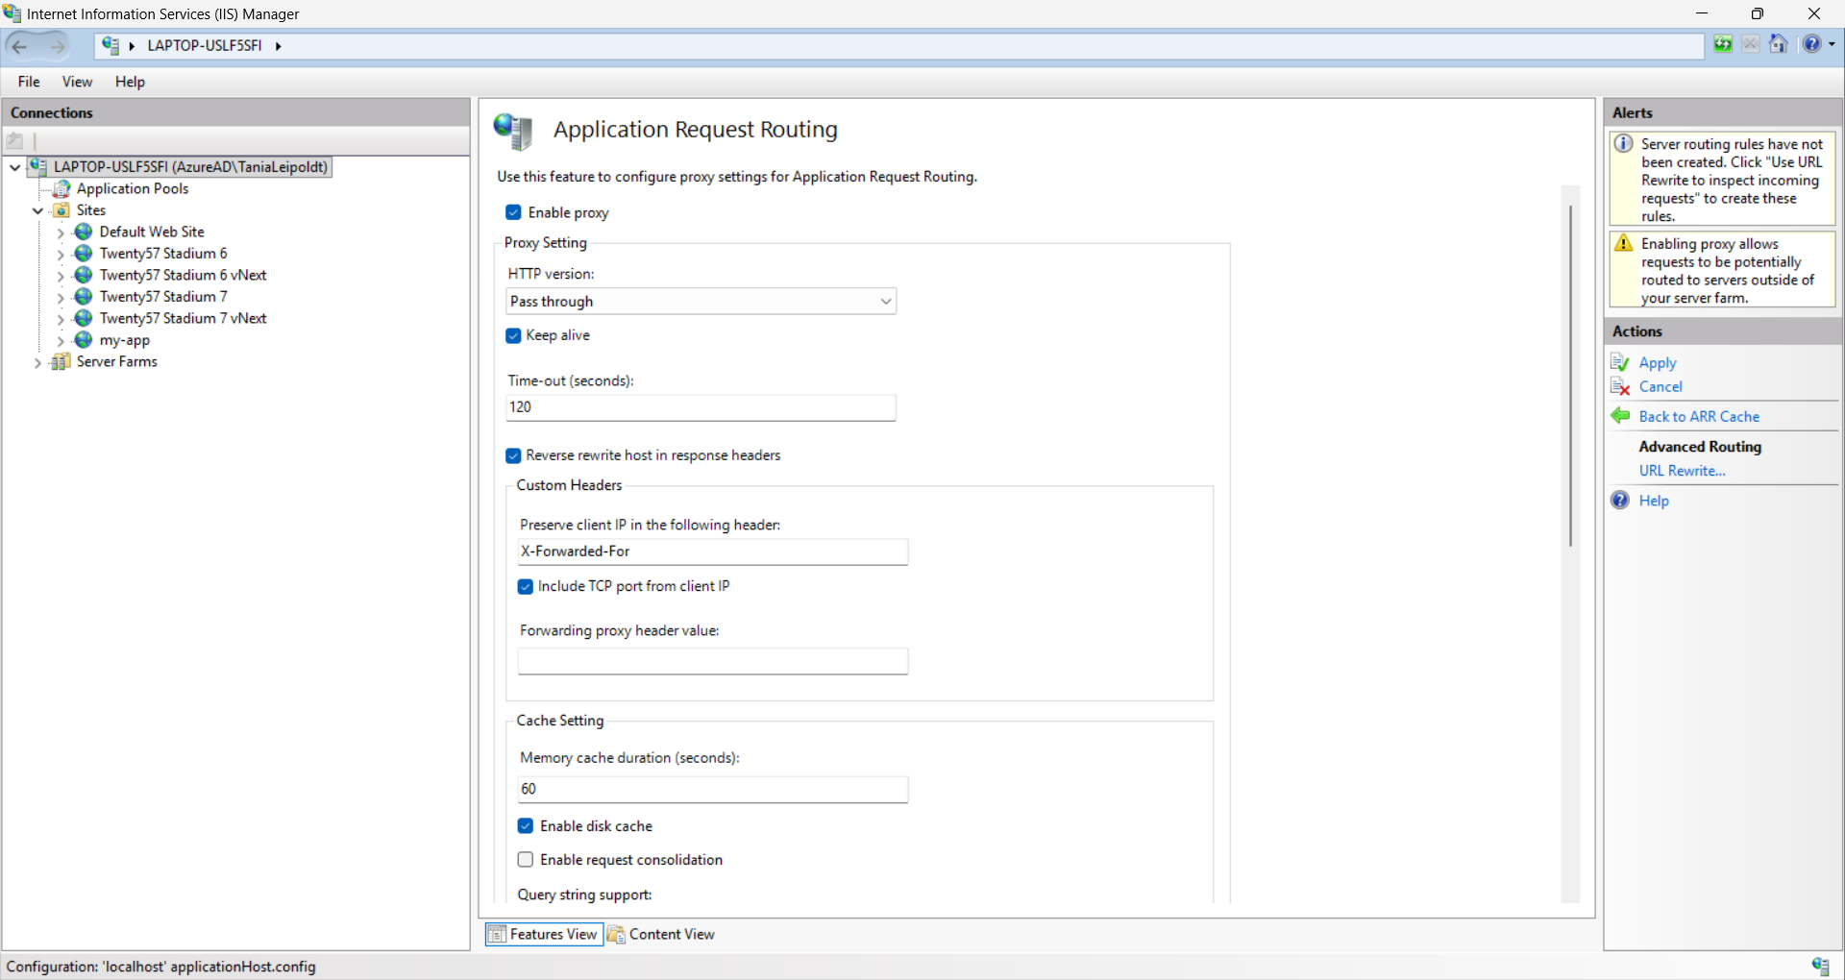
Task: Click the server node icon in Connections tree
Action: 38,166
